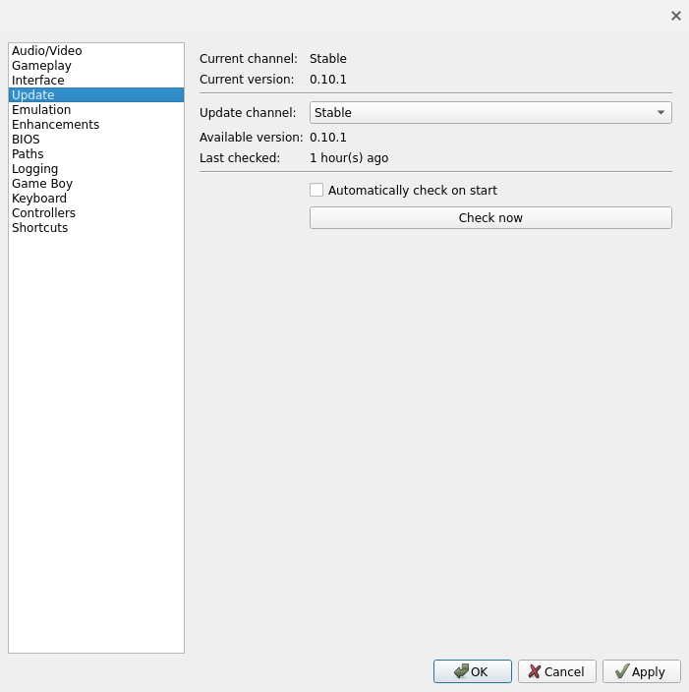Screen dimensions: 689x692
Task: Click the 'Update channel:' label
Action: 248,112
